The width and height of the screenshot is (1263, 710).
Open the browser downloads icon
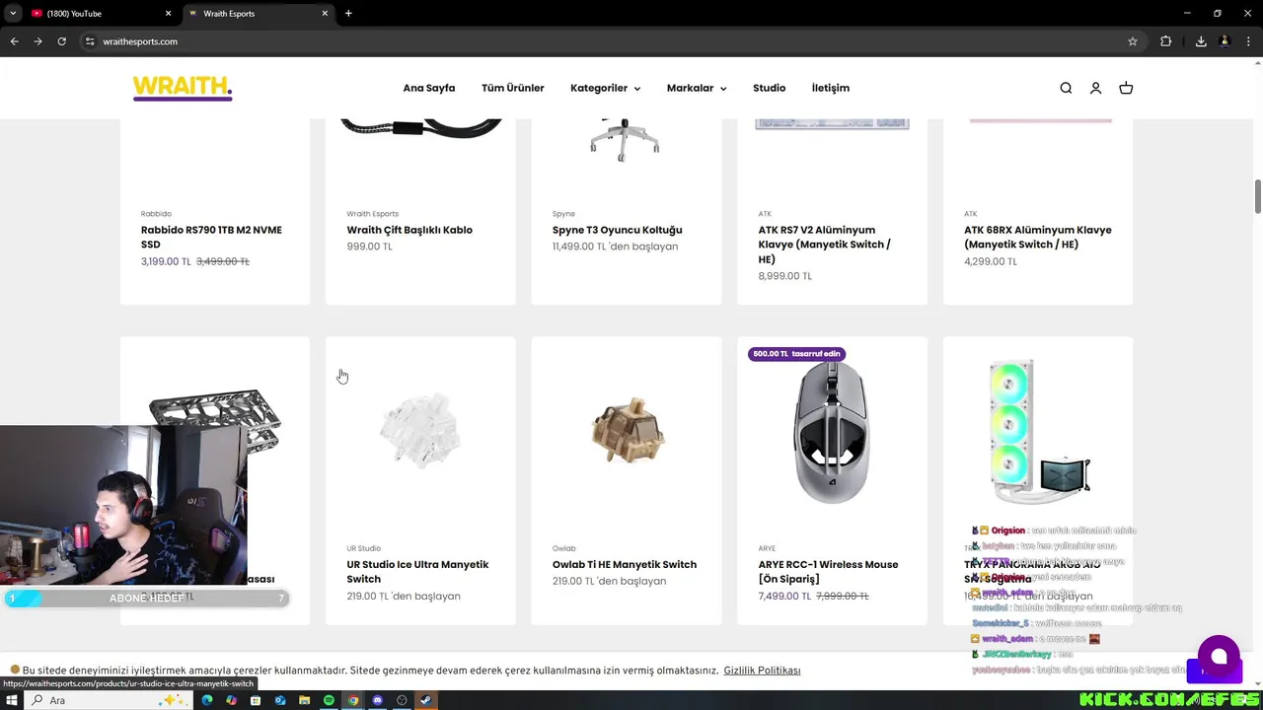click(x=1201, y=41)
